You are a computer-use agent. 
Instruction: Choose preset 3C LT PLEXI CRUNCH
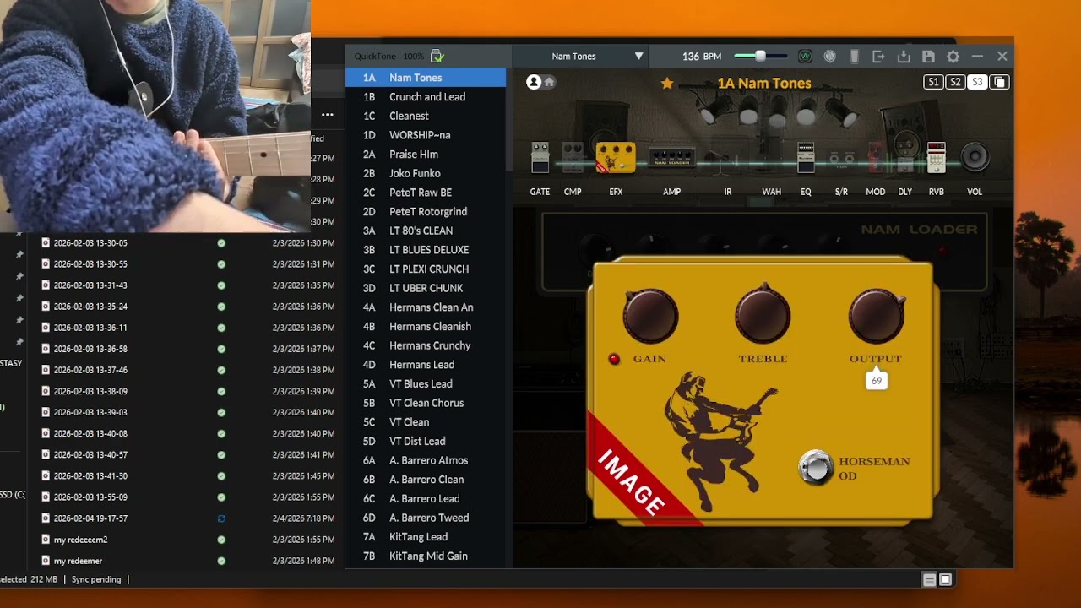click(426, 269)
